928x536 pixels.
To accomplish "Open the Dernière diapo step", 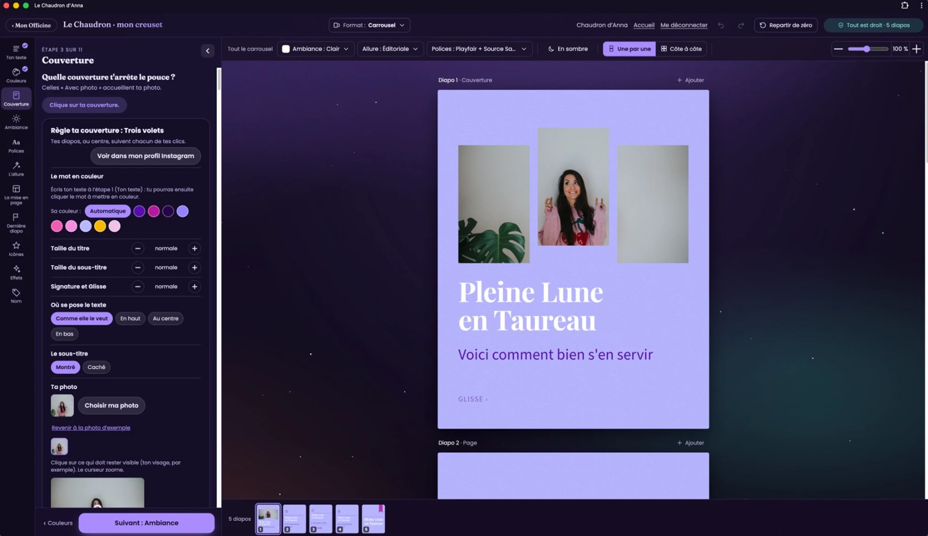I will click(x=16, y=223).
